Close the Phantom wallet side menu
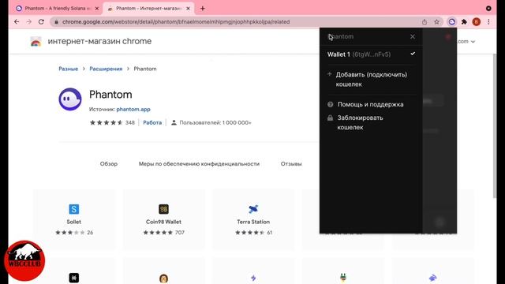 (x=413, y=37)
